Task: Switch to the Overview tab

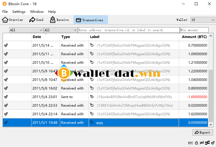Action: [x=12, y=20]
